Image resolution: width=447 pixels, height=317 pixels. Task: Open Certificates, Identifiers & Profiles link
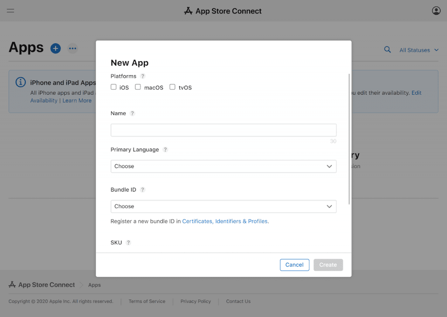[225, 221]
